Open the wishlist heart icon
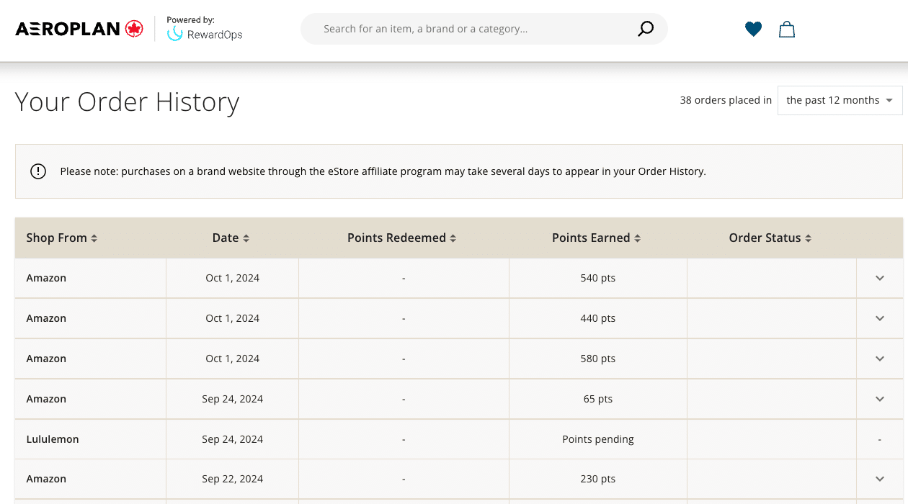 [753, 29]
